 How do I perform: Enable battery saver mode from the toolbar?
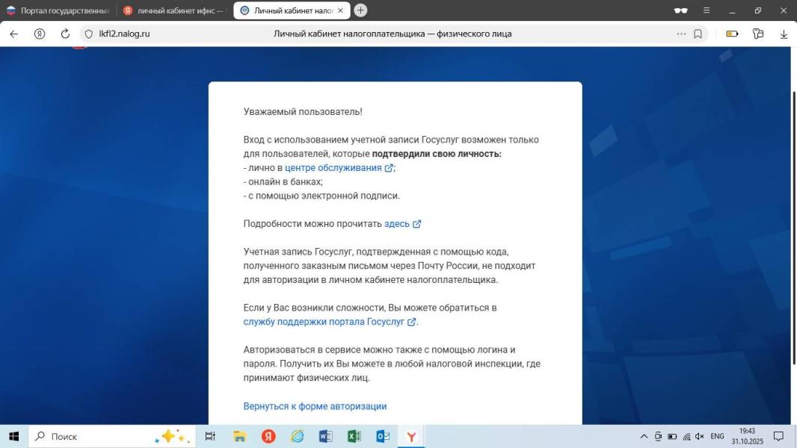[x=731, y=33]
